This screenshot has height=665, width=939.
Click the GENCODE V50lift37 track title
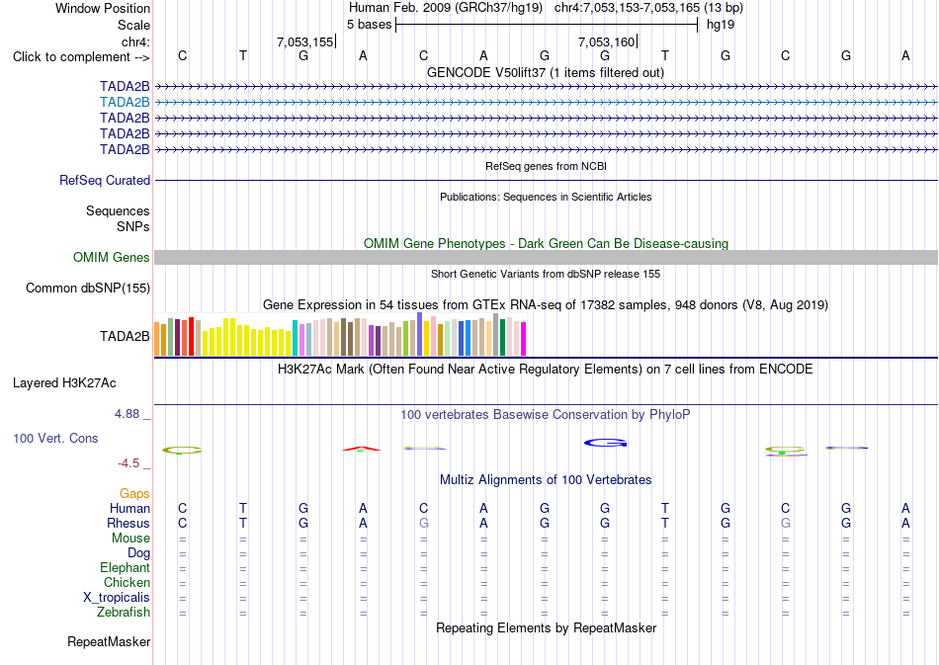point(546,72)
